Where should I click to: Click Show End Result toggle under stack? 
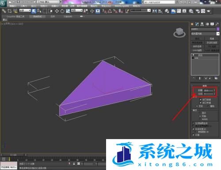(200, 78)
